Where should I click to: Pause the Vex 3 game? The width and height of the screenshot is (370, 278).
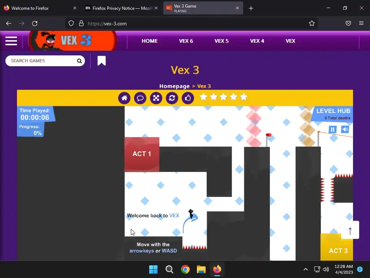tap(332, 129)
